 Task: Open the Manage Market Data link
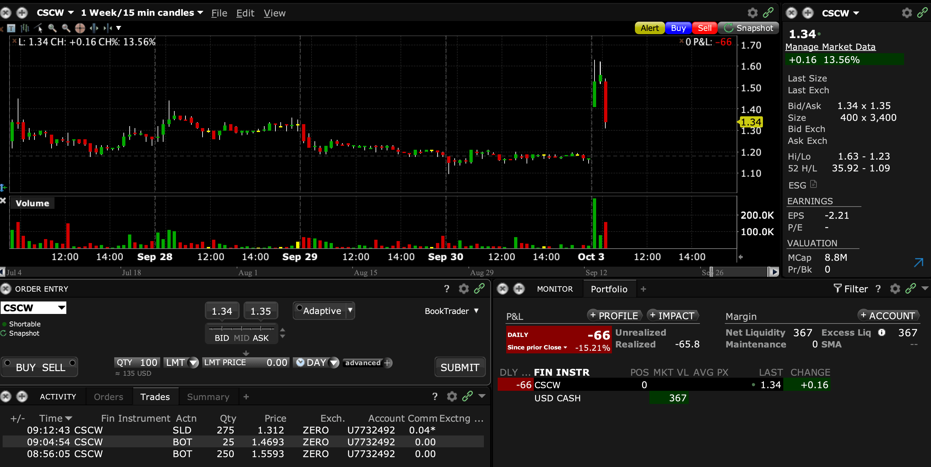pos(830,47)
